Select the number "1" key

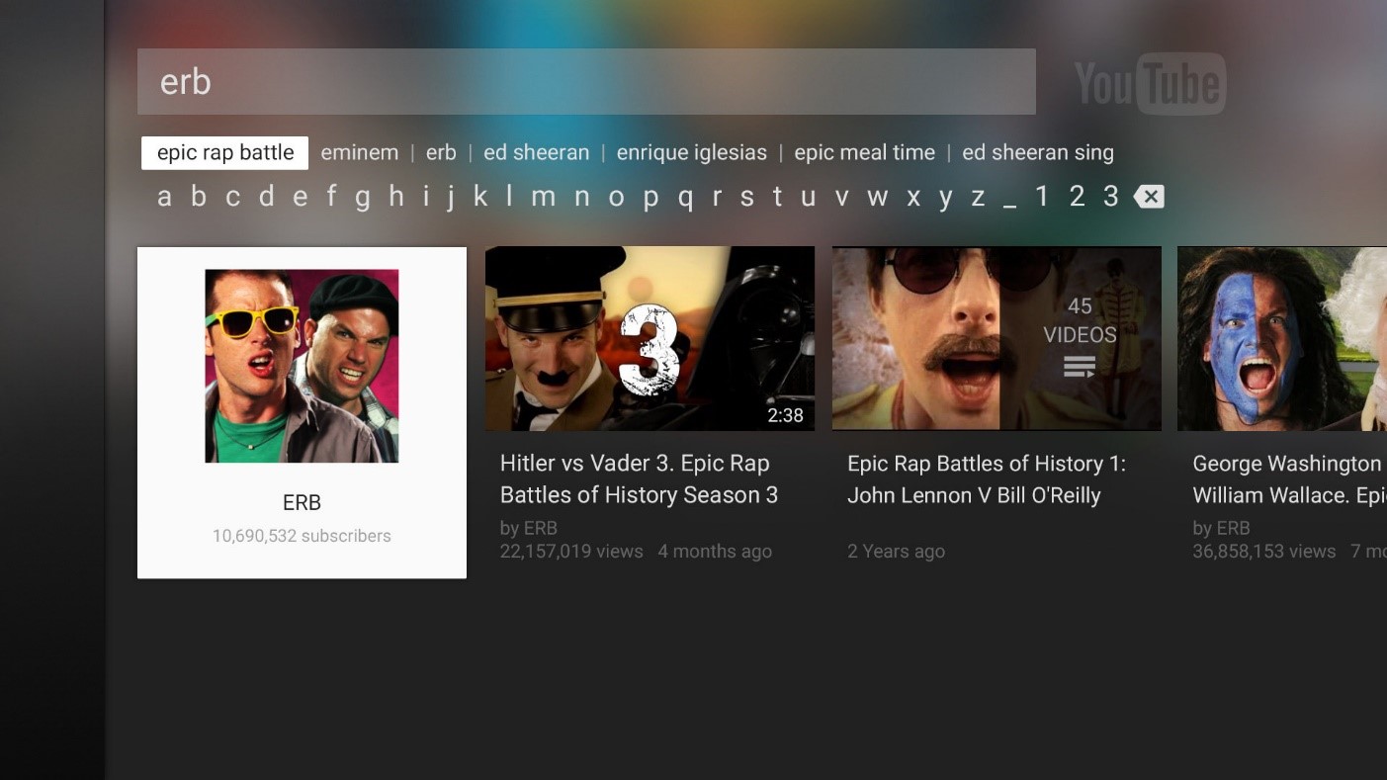1042,196
